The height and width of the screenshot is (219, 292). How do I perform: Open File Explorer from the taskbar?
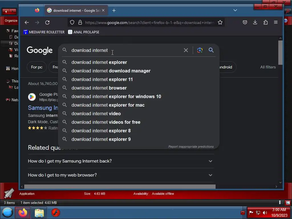[39, 212]
